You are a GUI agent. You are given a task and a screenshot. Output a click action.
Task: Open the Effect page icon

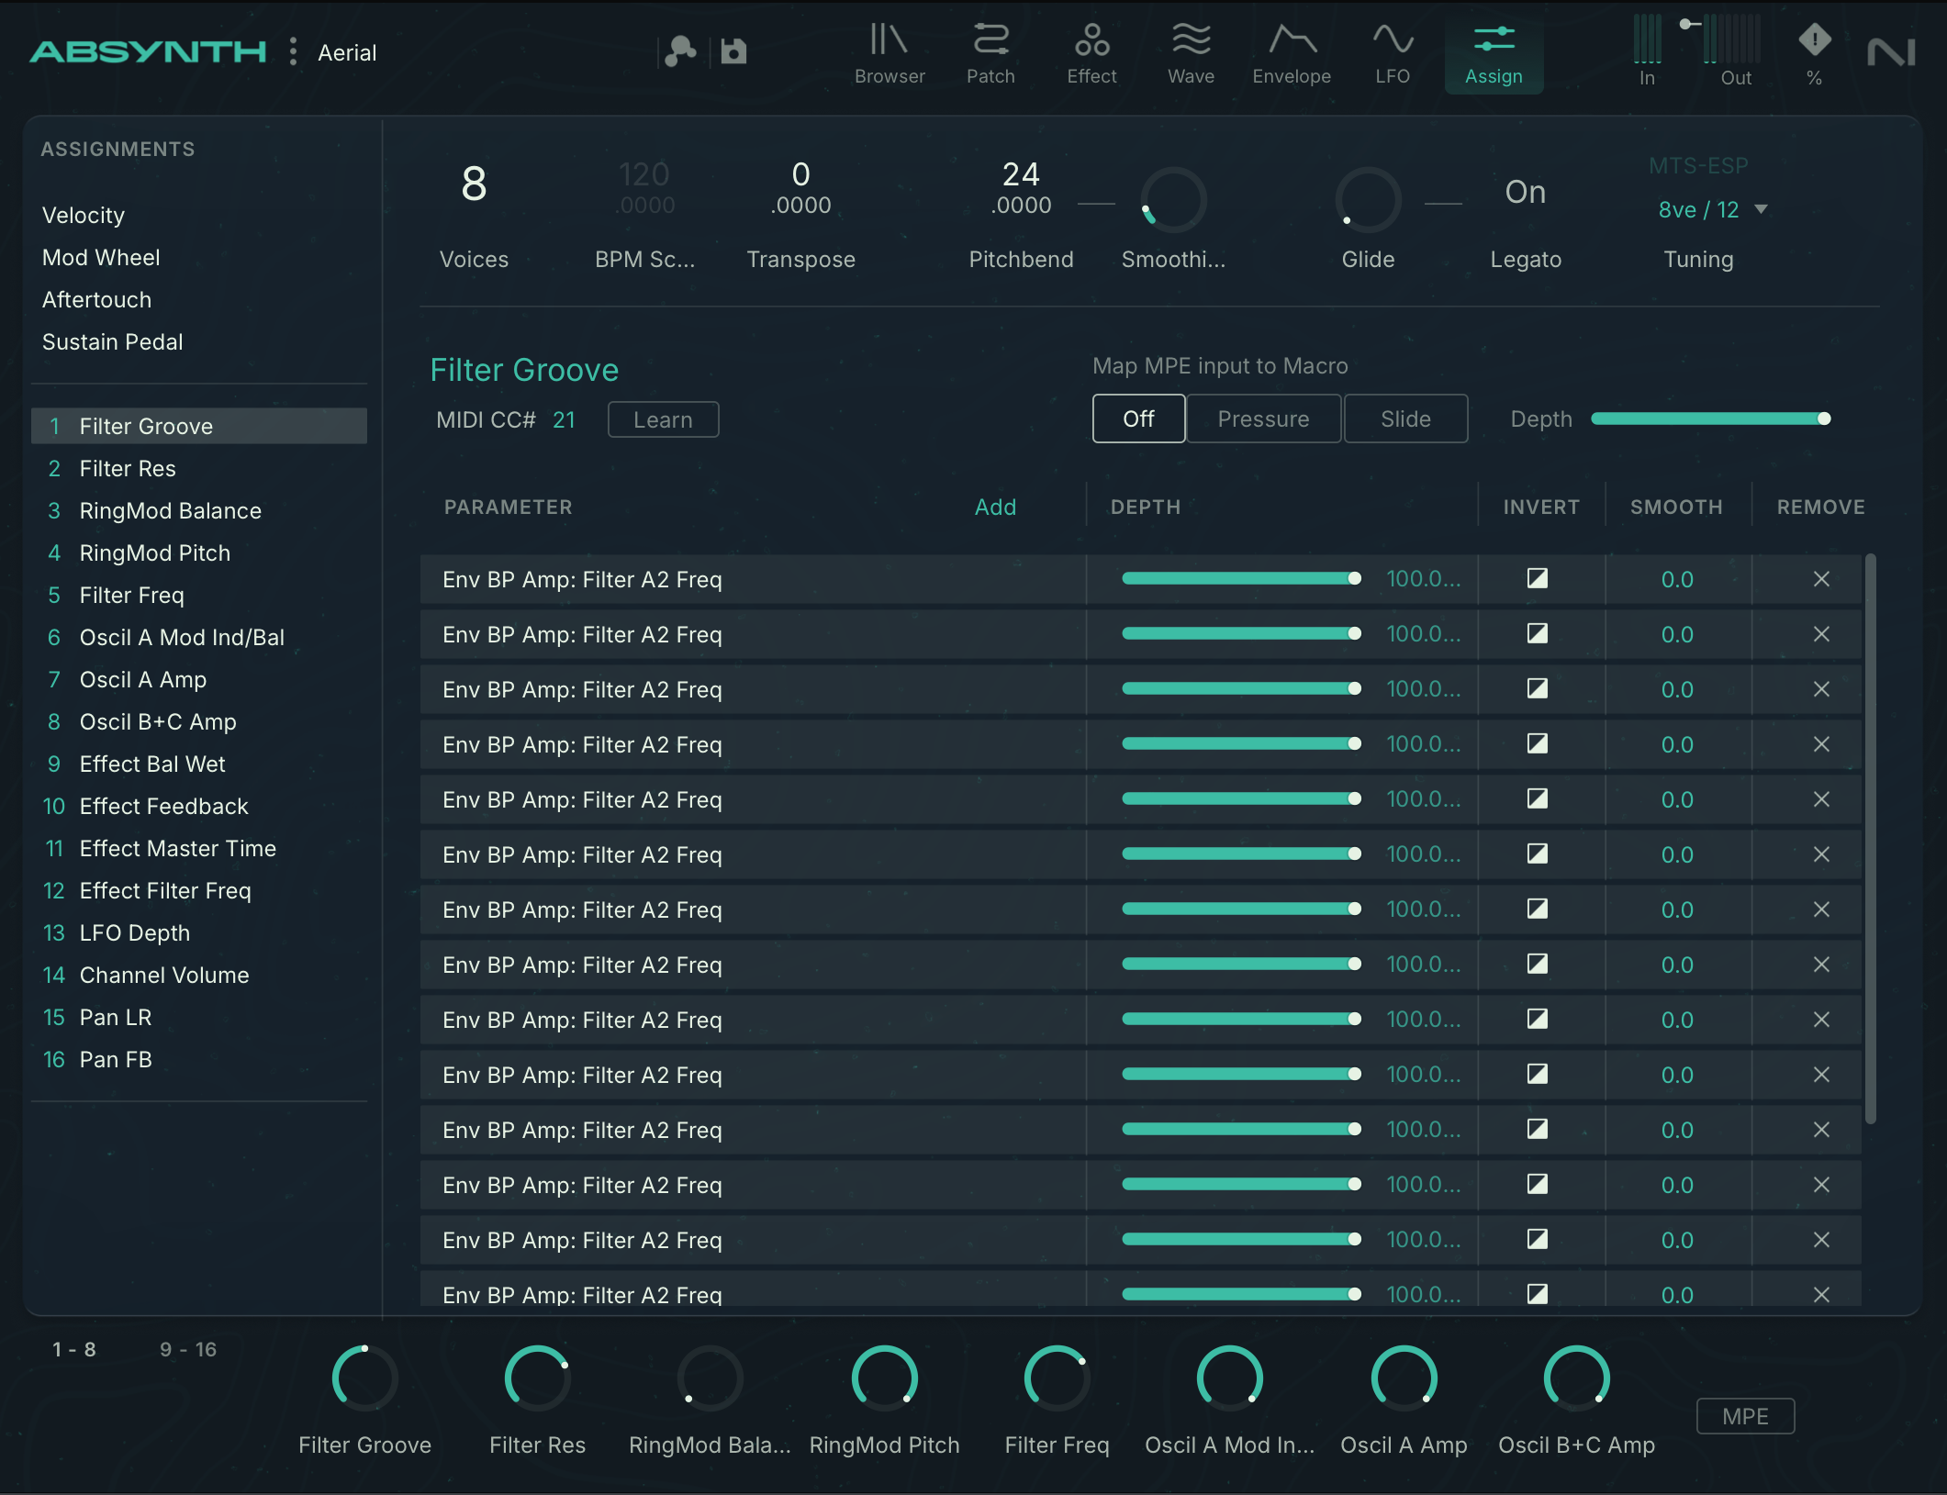[x=1091, y=41]
